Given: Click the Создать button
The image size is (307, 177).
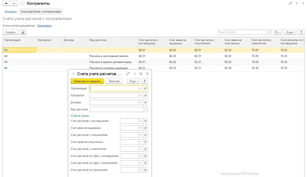Looking at the screenshot, I should 10,32.
